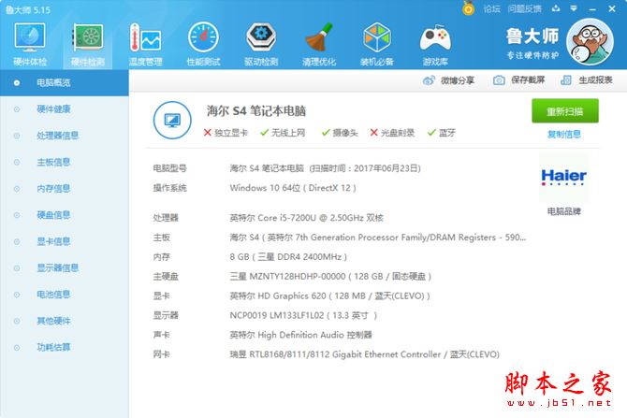The image size is (627, 418).
Task: Open 论坛 forum link
Action: pyautogui.click(x=492, y=8)
